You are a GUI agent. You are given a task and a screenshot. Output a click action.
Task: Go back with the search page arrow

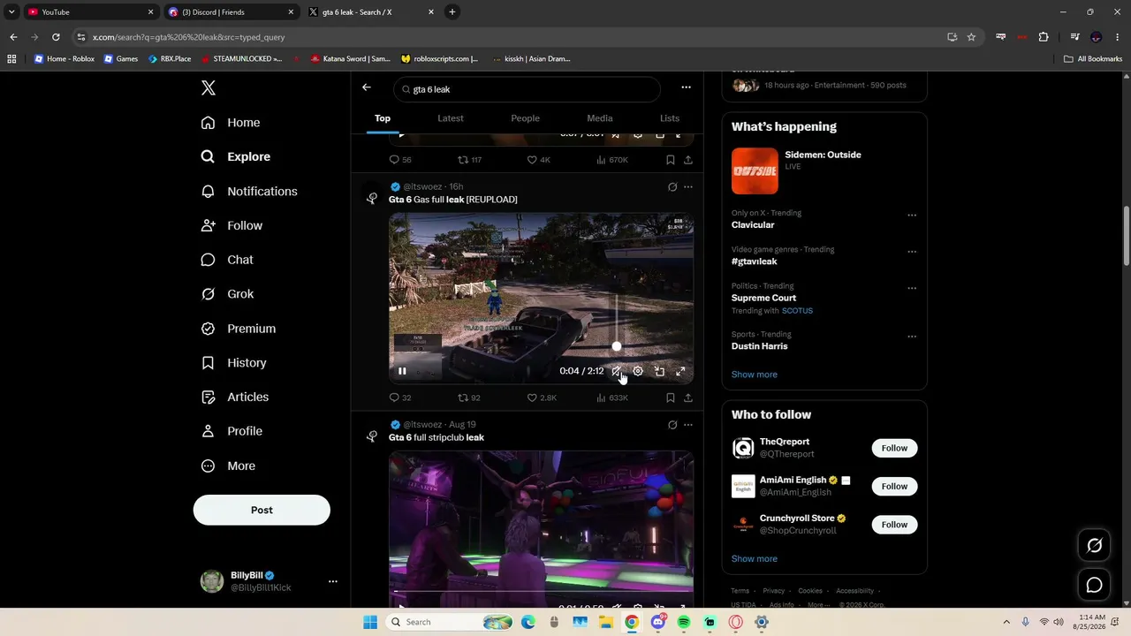(367, 87)
